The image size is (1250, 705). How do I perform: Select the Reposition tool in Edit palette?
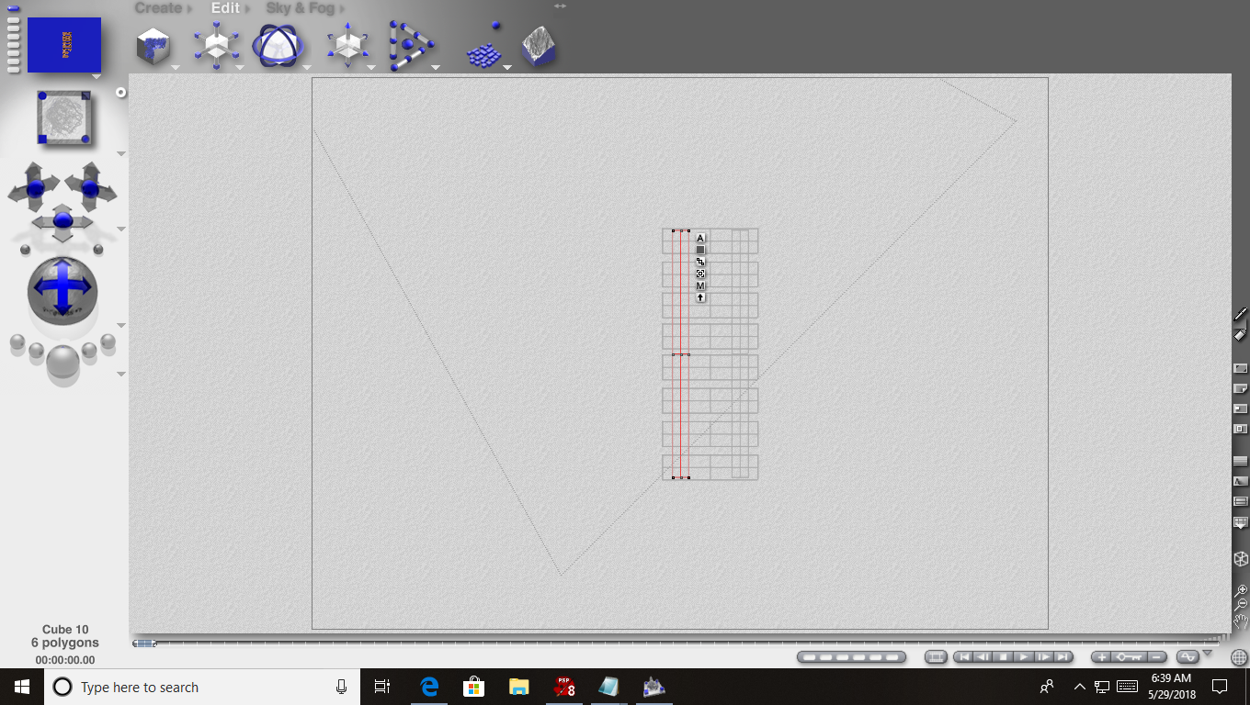[x=347, y=45]
